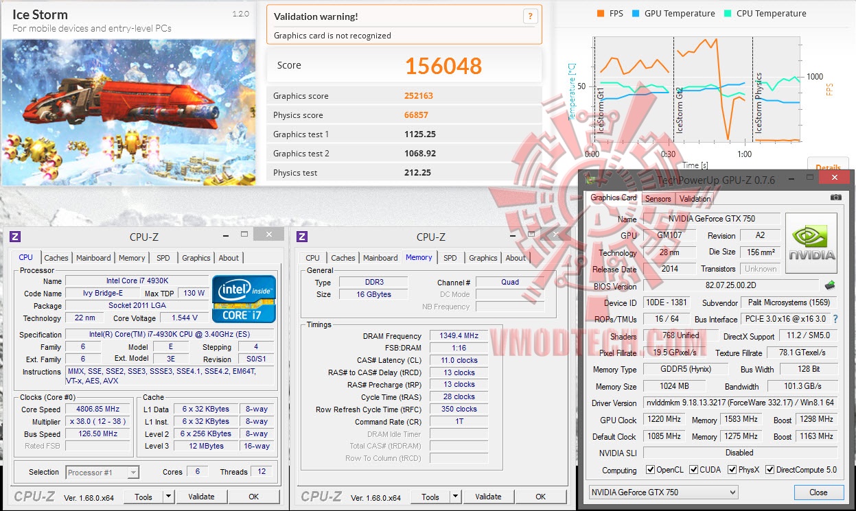Viewport: 856px width, 511px height.
Task: Open About tab in CPU-Z processor window
Action: click(229, 258)
